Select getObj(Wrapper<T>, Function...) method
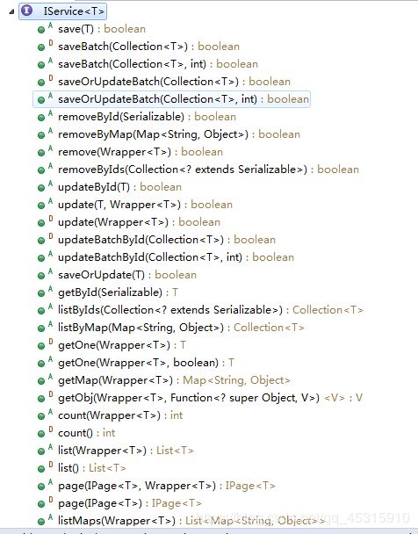This screenshot has width=418, height=534. click(211, 398)
